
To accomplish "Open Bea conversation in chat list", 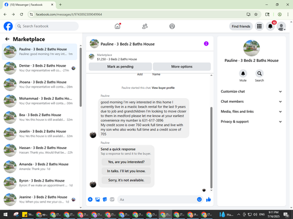I will pos(39,117).
